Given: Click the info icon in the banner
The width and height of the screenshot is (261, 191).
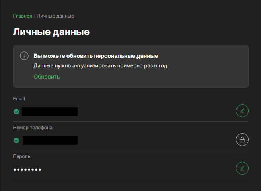Looking at the screenshot, I should [x=24, y=56].
